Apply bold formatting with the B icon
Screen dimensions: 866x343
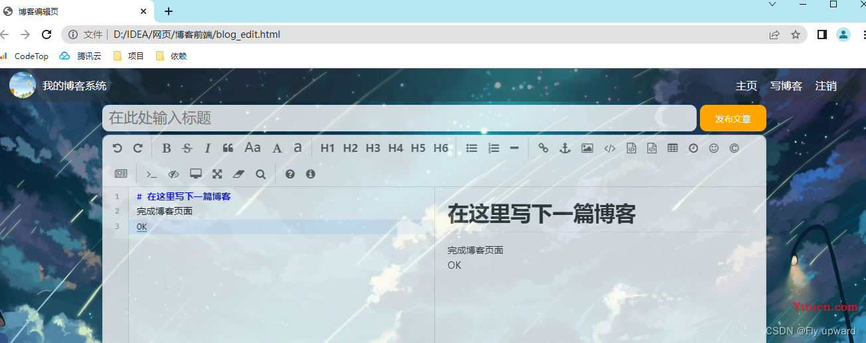click(x=167, y=148)
